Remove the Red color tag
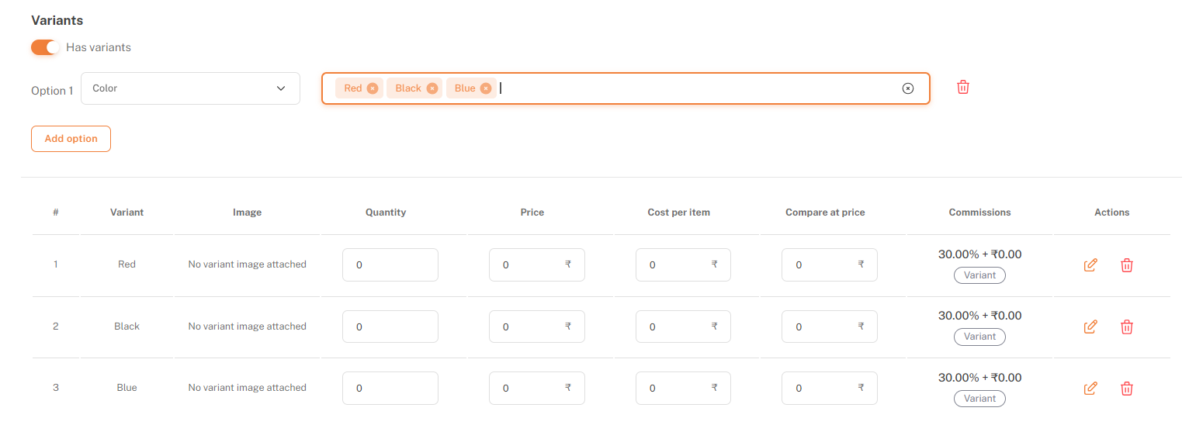The image size is (1189, 425). pos(373,88)
